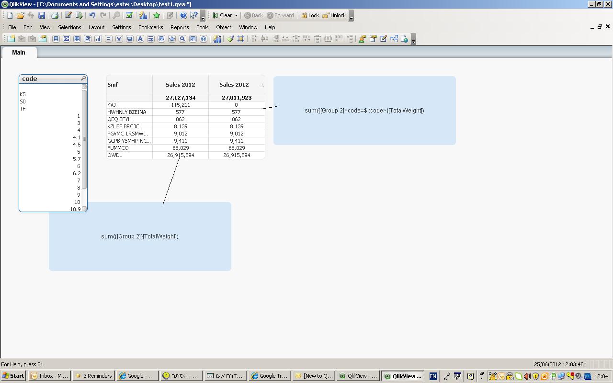Screen dimensions: 613x383
Task: Select code value TF in list box
Action: coord(50,109)
